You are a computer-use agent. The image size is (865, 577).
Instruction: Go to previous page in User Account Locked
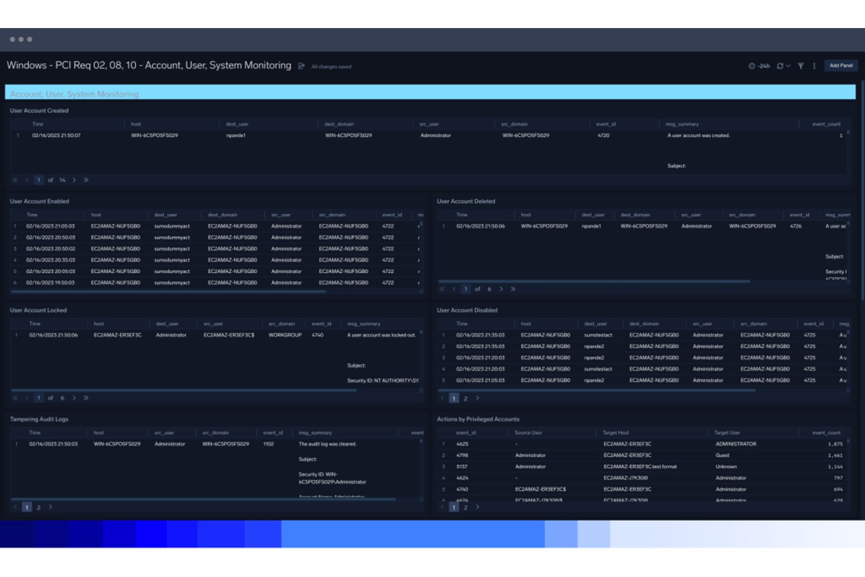click(x=27, y=398)
